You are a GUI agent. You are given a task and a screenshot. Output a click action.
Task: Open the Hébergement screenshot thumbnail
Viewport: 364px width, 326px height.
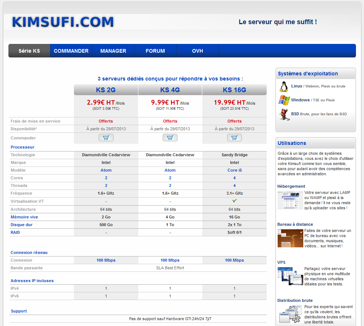click(290, 200)
